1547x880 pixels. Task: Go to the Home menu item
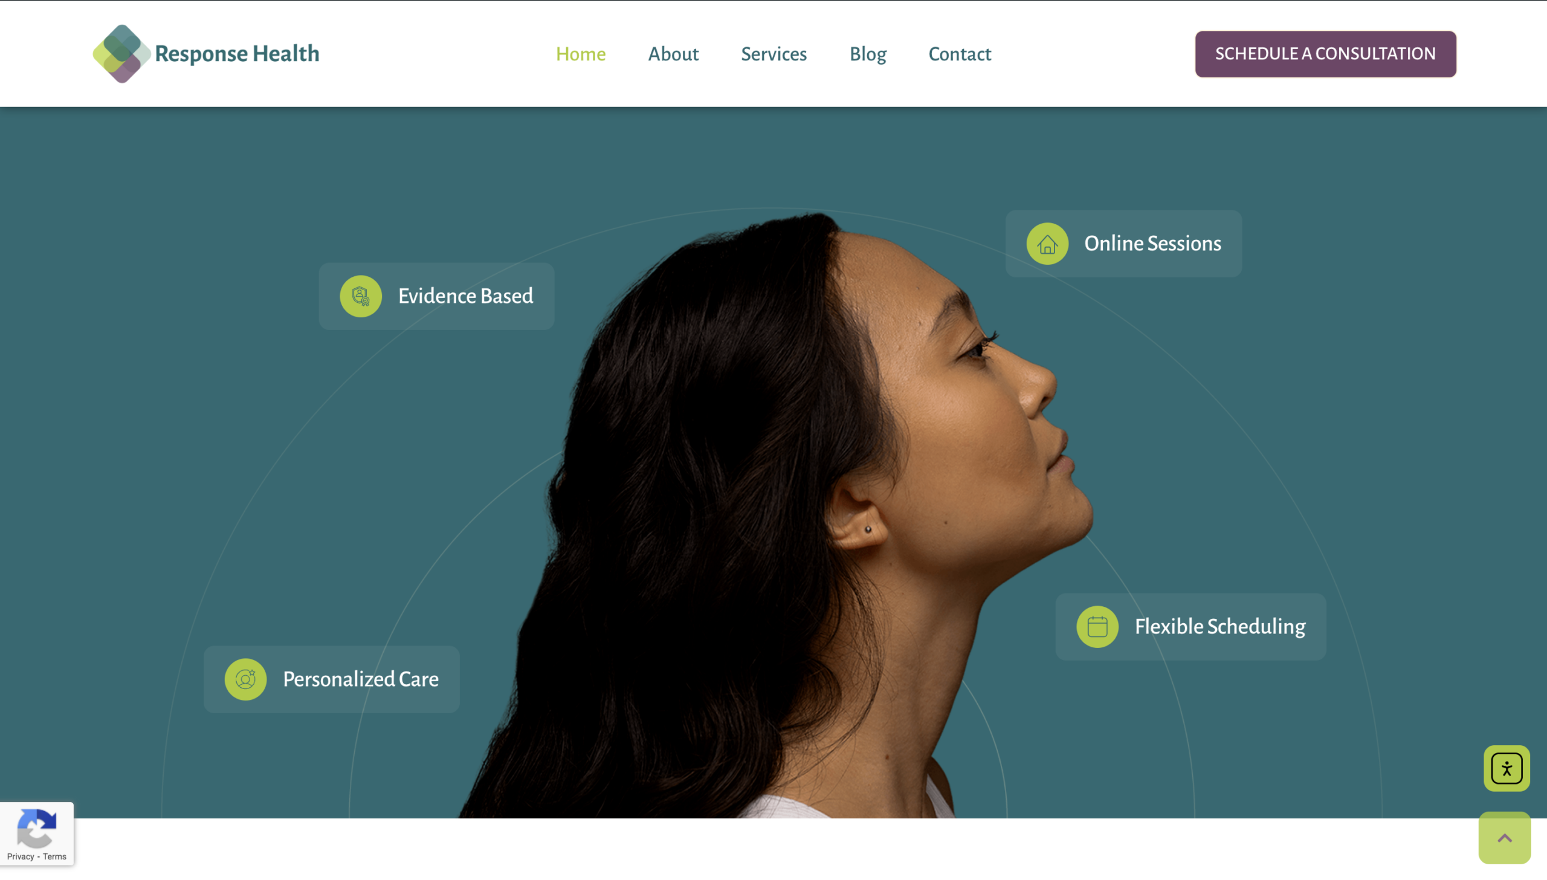point(581,54)
